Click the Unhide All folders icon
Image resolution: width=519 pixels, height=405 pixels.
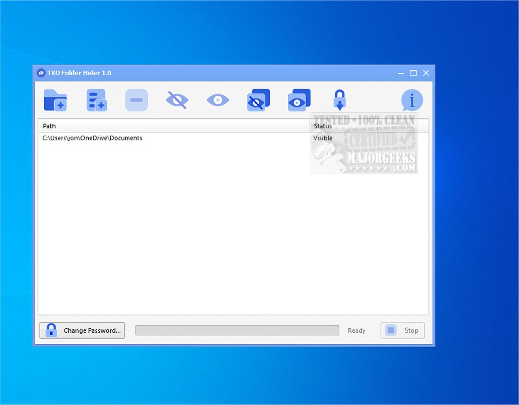pos(299,100)
